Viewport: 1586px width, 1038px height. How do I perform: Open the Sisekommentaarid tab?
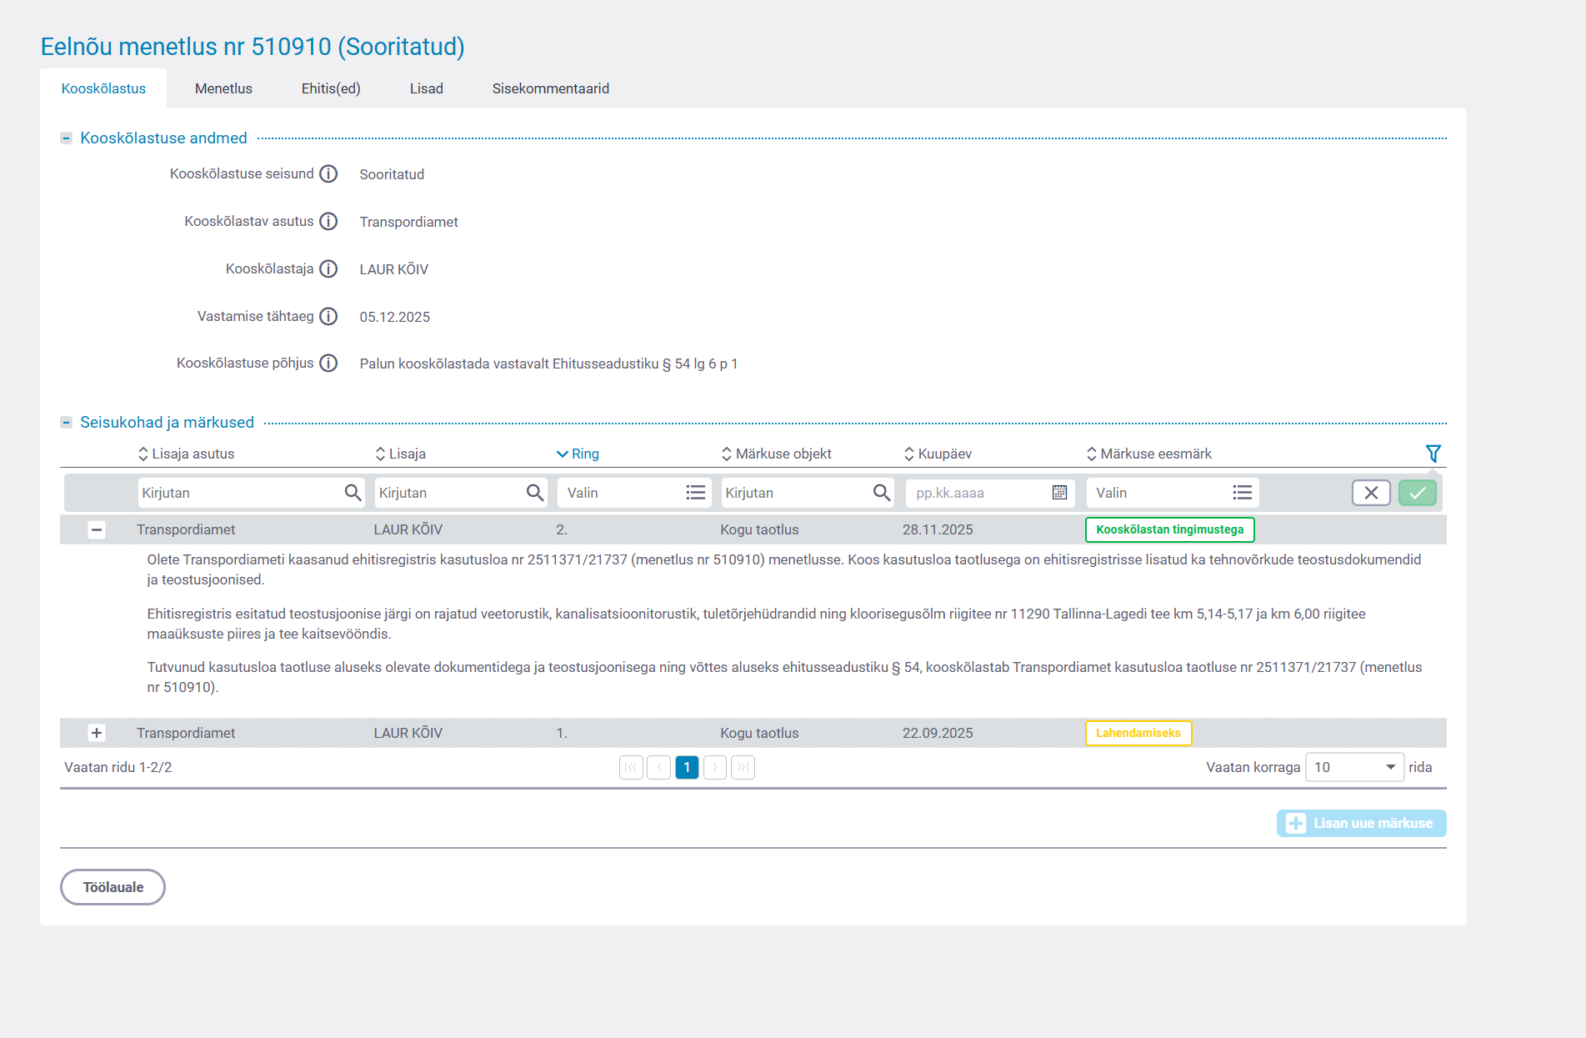pos(550,88)
